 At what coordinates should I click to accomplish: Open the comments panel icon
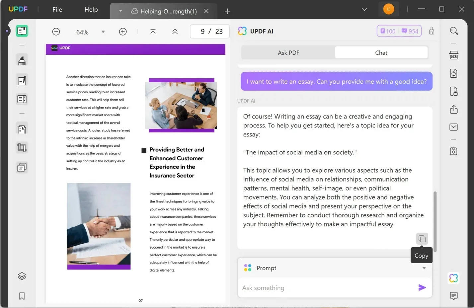click(454, 295)
